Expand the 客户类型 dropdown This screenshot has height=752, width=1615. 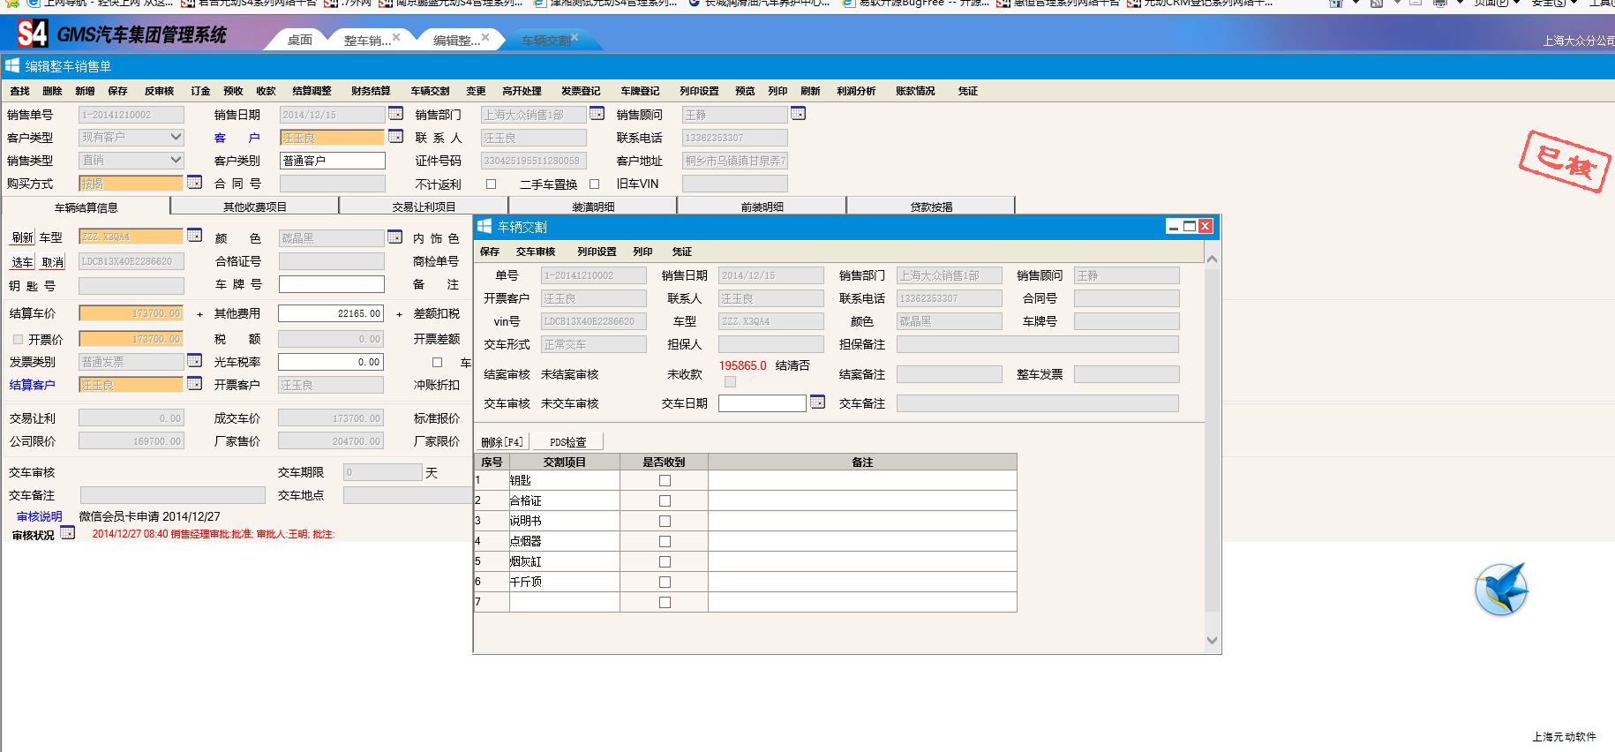(x=176, y=137)
